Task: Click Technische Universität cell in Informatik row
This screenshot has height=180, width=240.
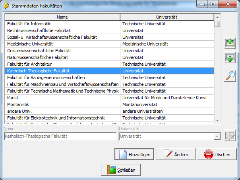Action: pyautogui.click(x=167, y=24)
